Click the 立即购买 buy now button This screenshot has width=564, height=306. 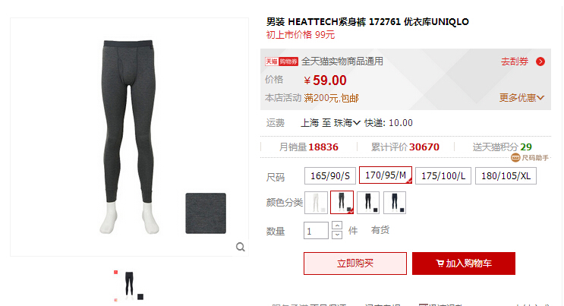coord(355,263)
